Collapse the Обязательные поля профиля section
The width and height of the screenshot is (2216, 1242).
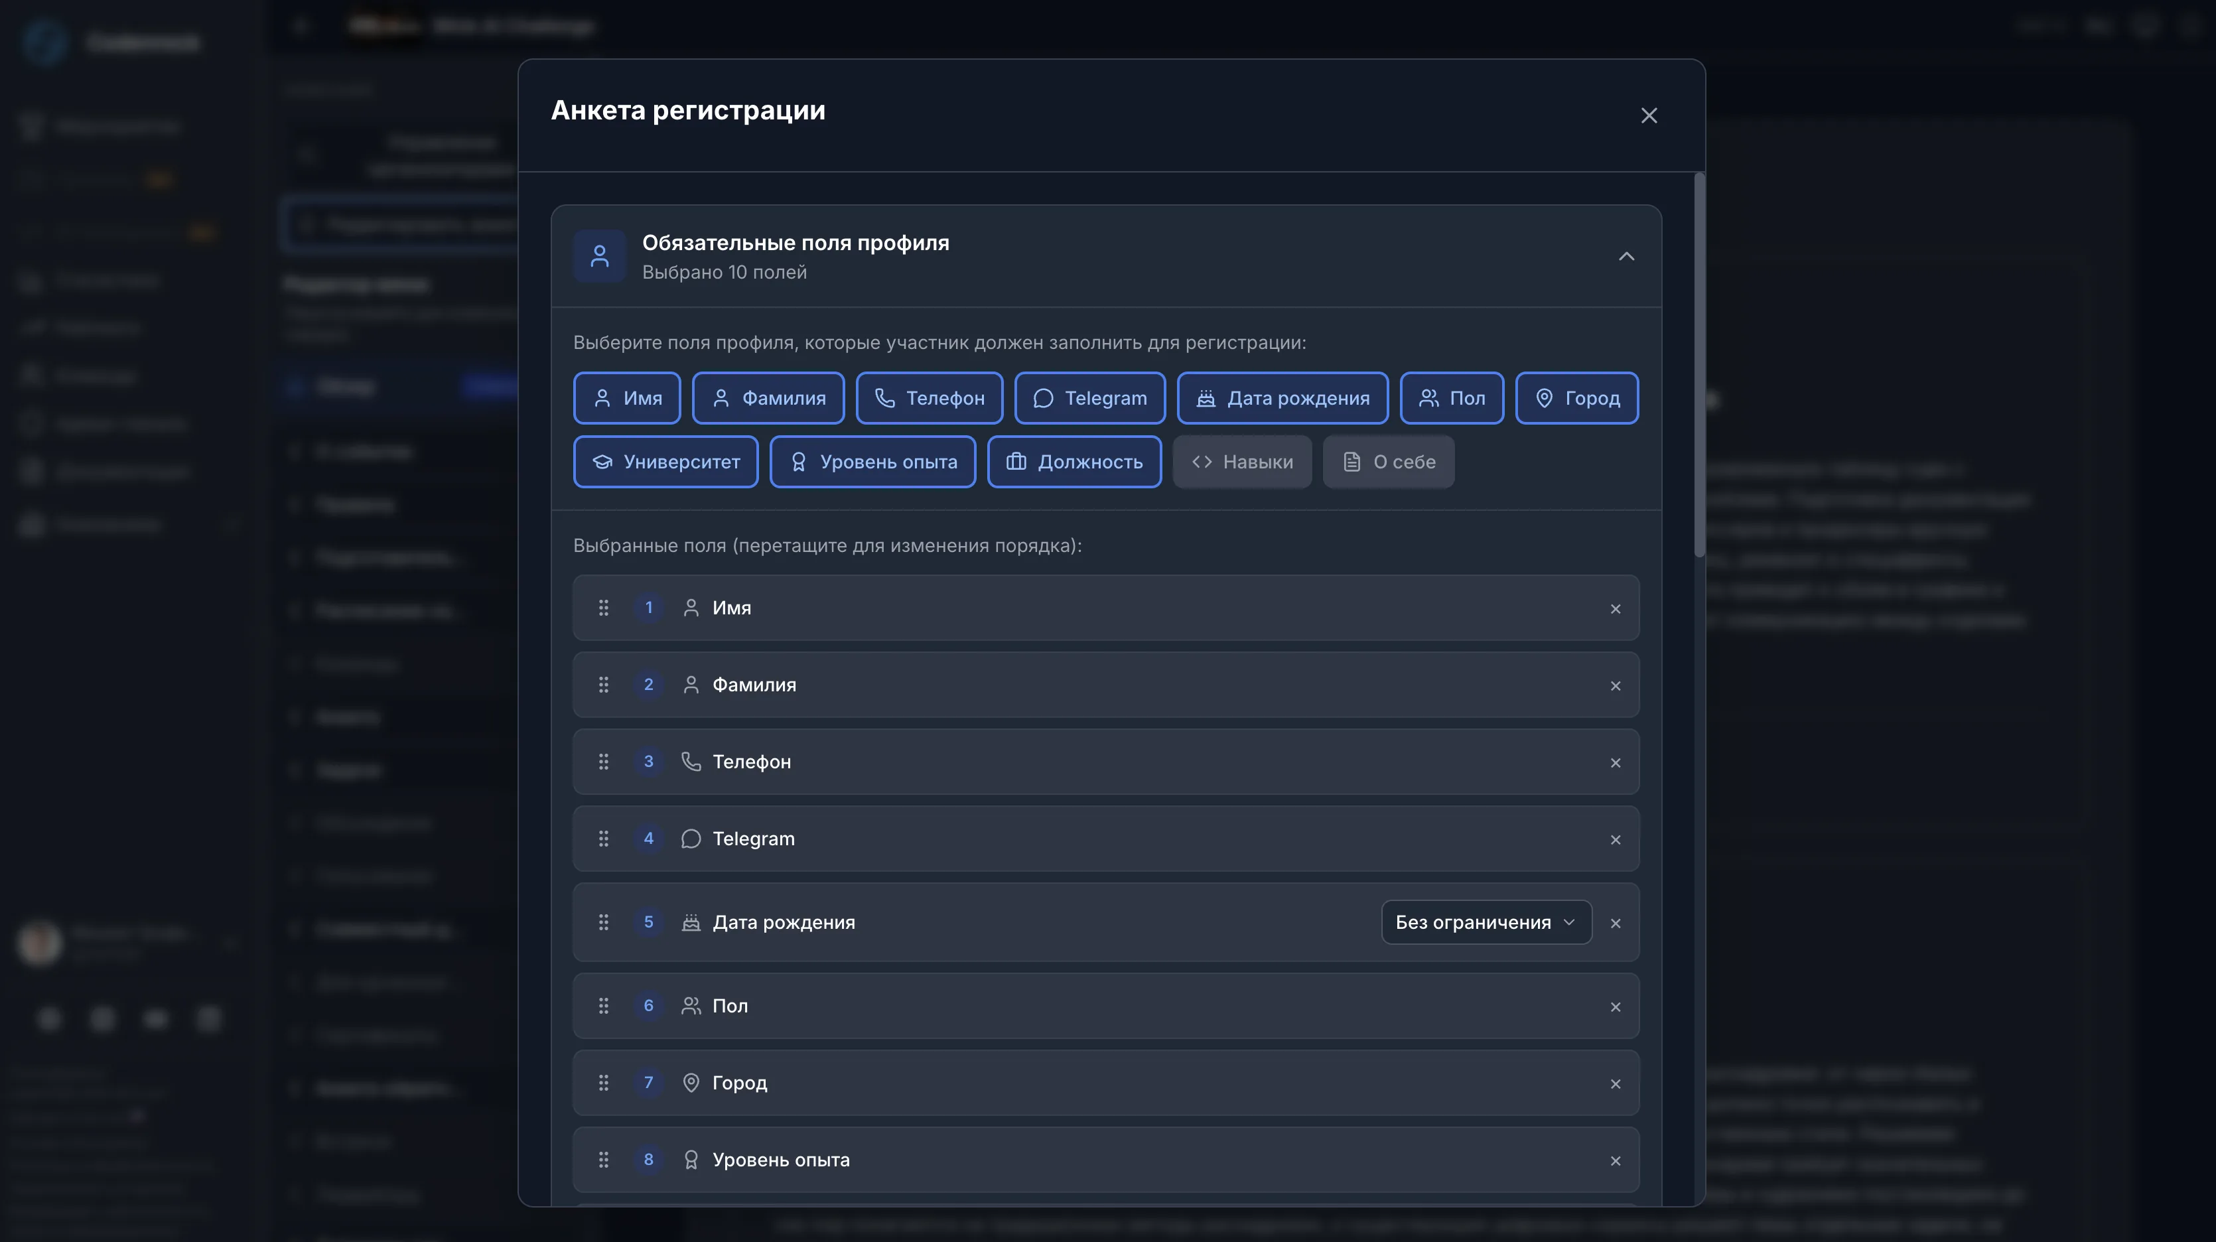(x=1626, y=256)
